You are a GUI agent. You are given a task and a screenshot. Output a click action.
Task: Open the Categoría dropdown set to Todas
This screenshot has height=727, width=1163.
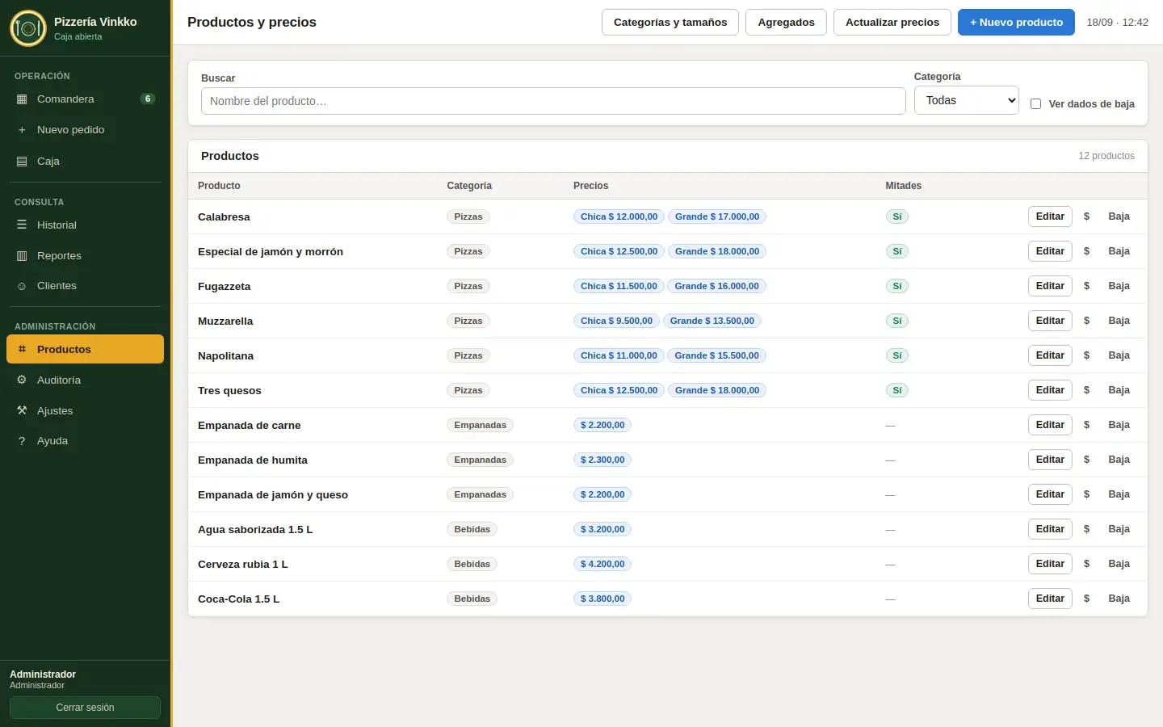pos(966,100)
